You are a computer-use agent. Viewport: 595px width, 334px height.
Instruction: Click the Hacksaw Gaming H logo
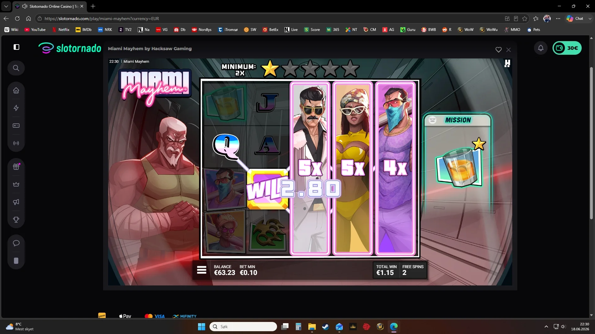507,63
